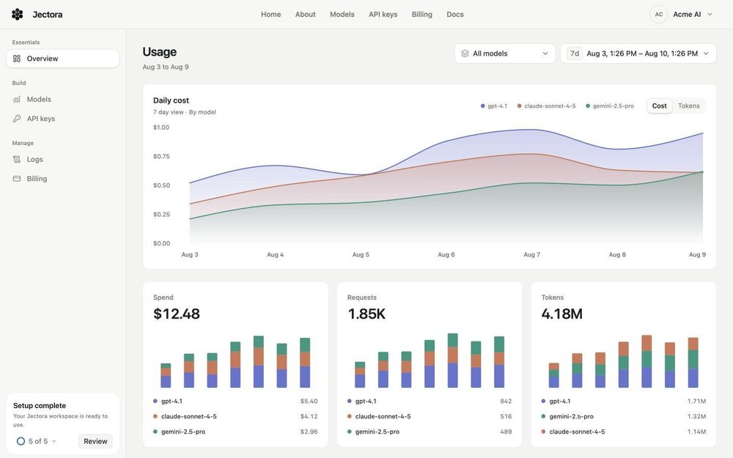Click the 489 gemini-2.5-pro requests value
The width and height of the screenshot is (733, 458).
(505, 432)
